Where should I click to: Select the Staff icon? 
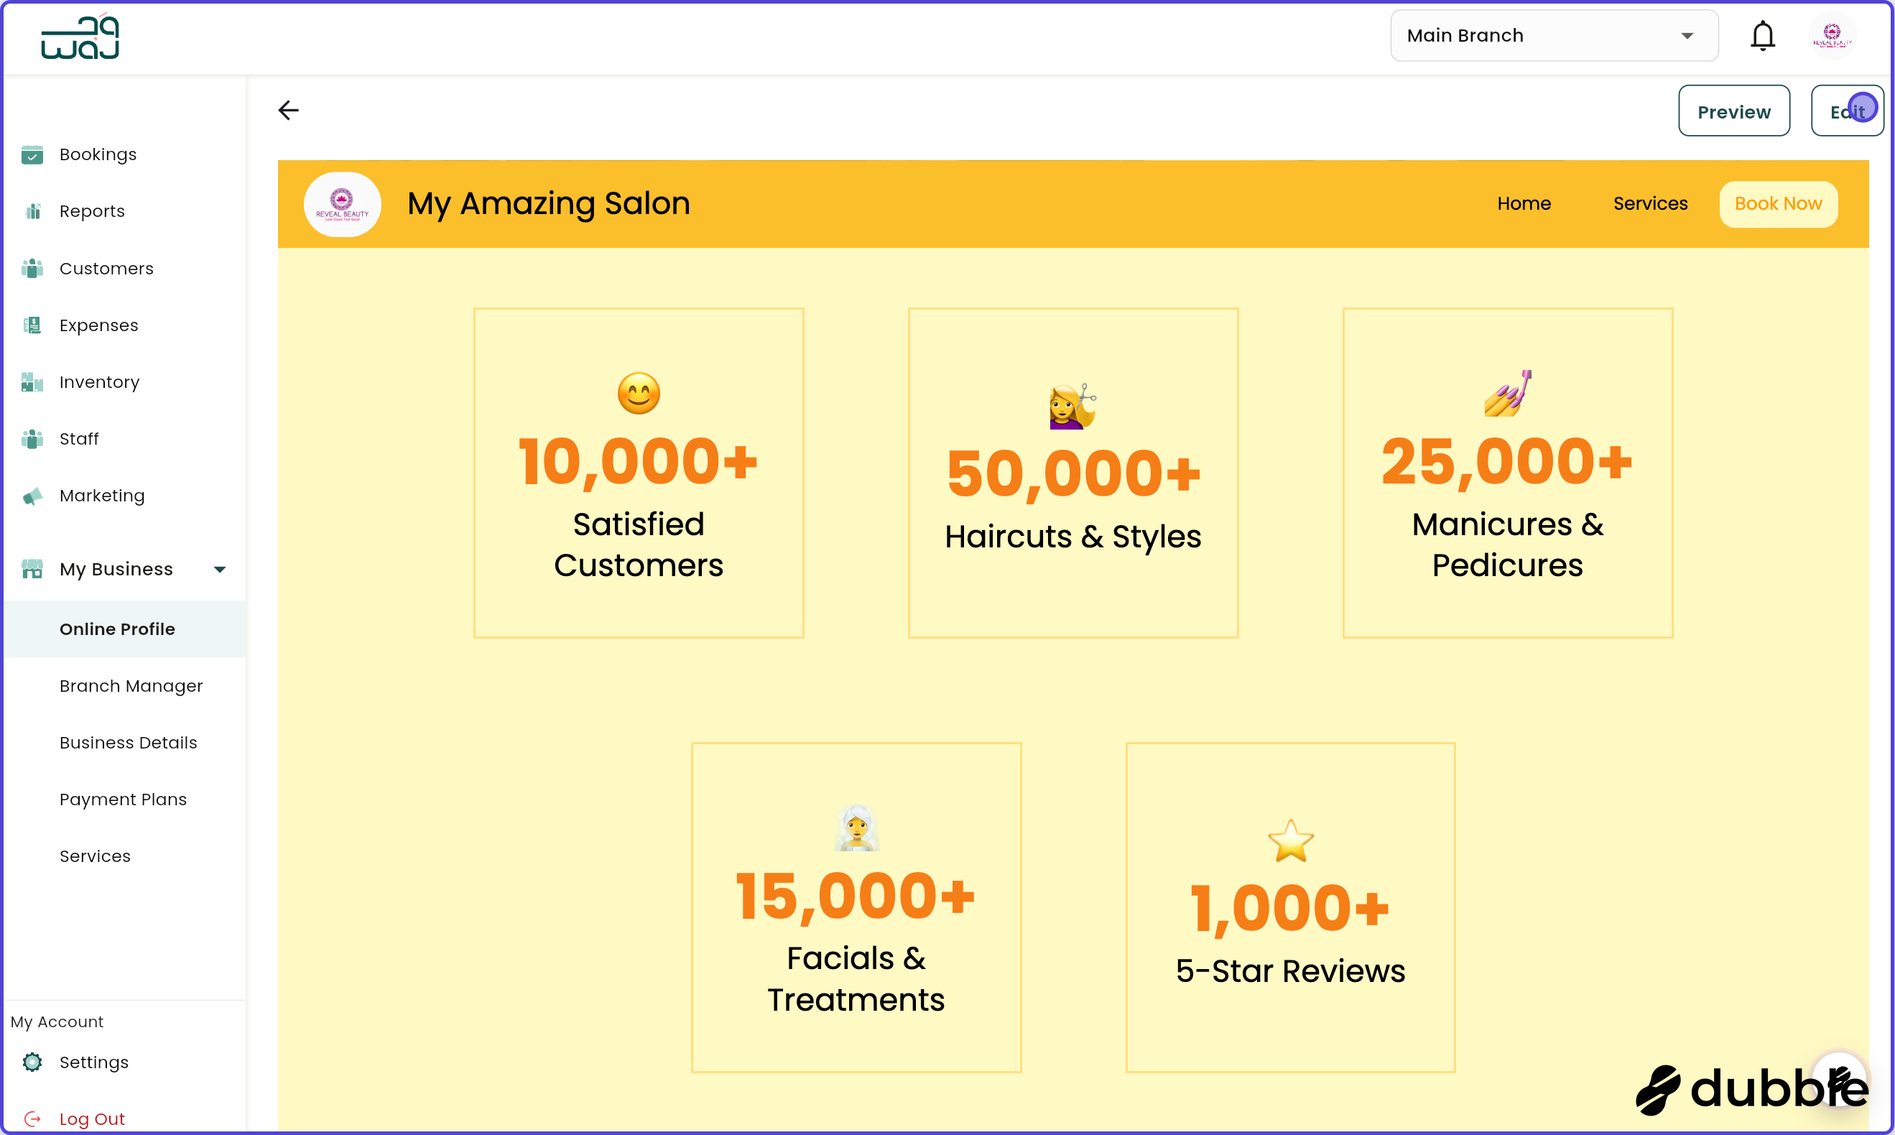[32, 438]
